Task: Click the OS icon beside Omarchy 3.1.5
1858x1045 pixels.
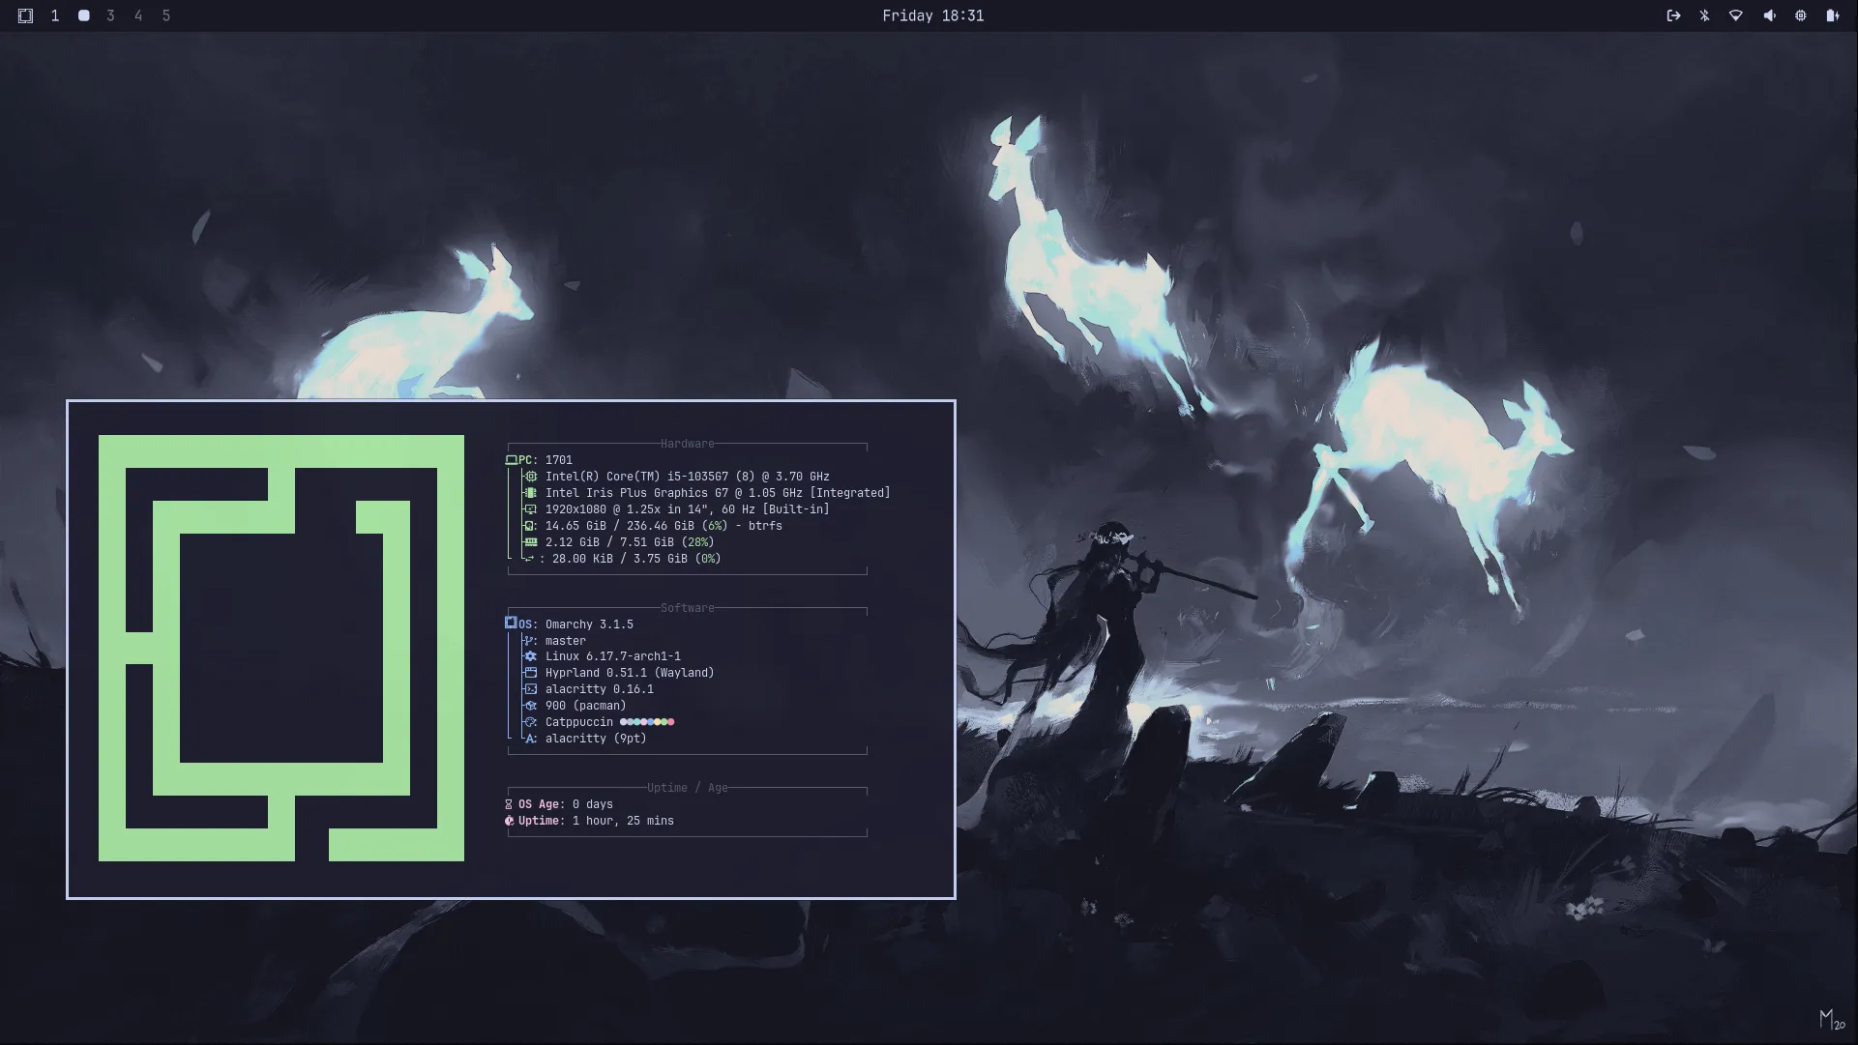Action: (511, 624)
